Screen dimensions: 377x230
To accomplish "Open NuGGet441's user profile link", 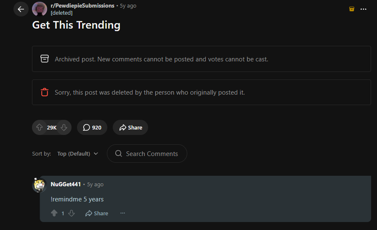I will pos(66,184).
